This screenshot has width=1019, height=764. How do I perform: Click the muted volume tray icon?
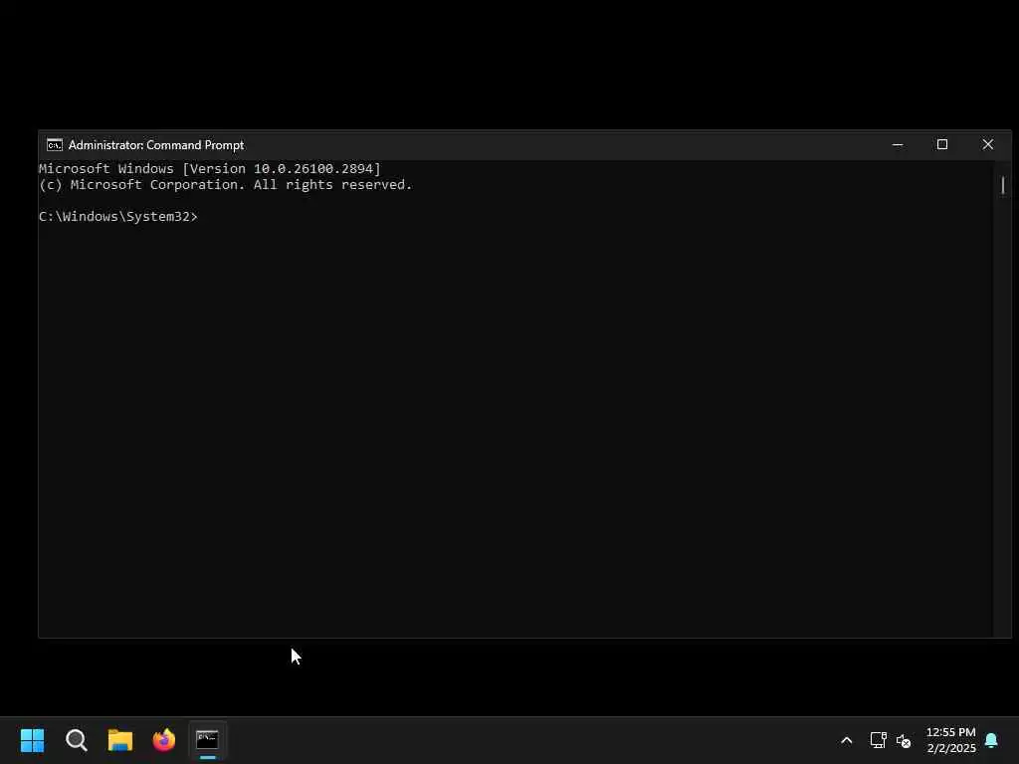(904, 740)
